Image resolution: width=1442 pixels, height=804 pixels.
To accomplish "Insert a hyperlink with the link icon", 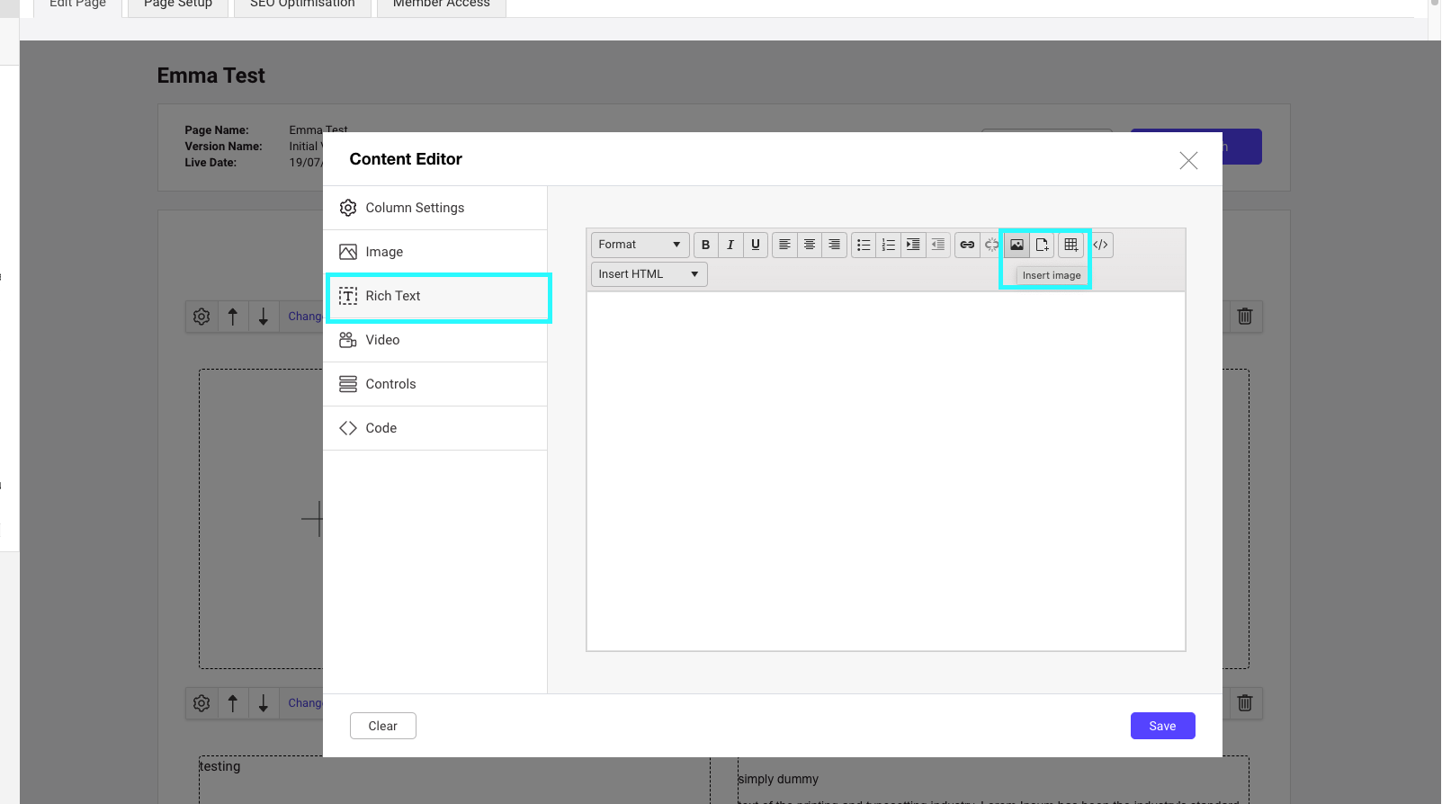I will 967,245.
